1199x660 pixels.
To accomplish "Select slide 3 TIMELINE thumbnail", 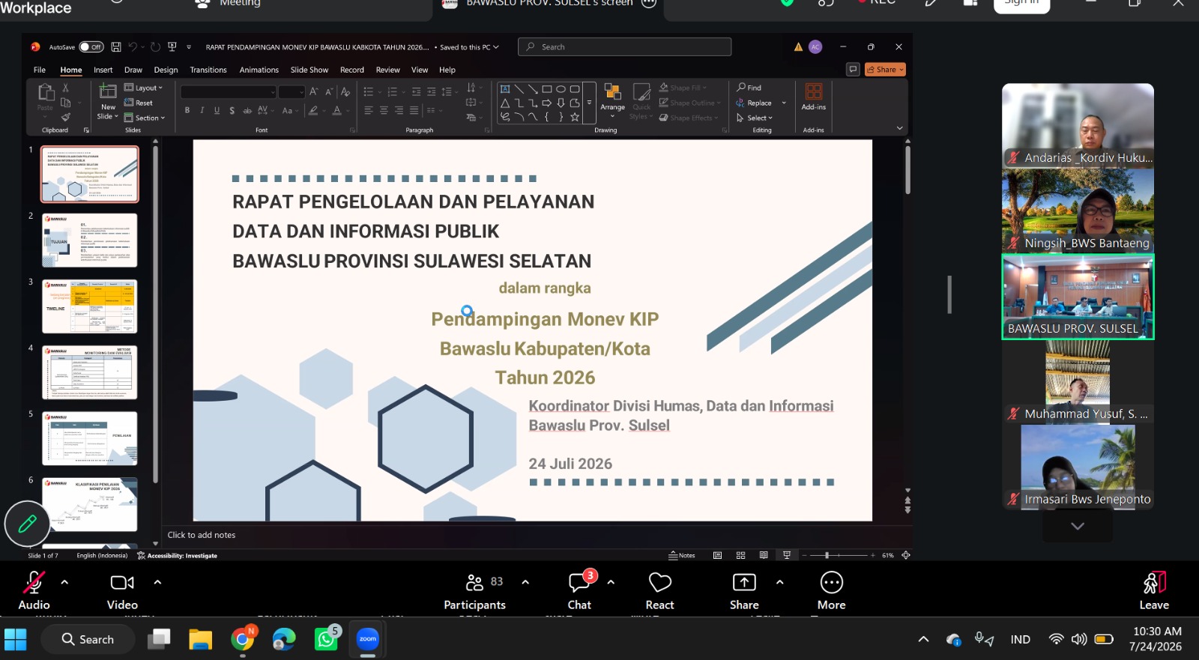I will [x=90, y=306].
